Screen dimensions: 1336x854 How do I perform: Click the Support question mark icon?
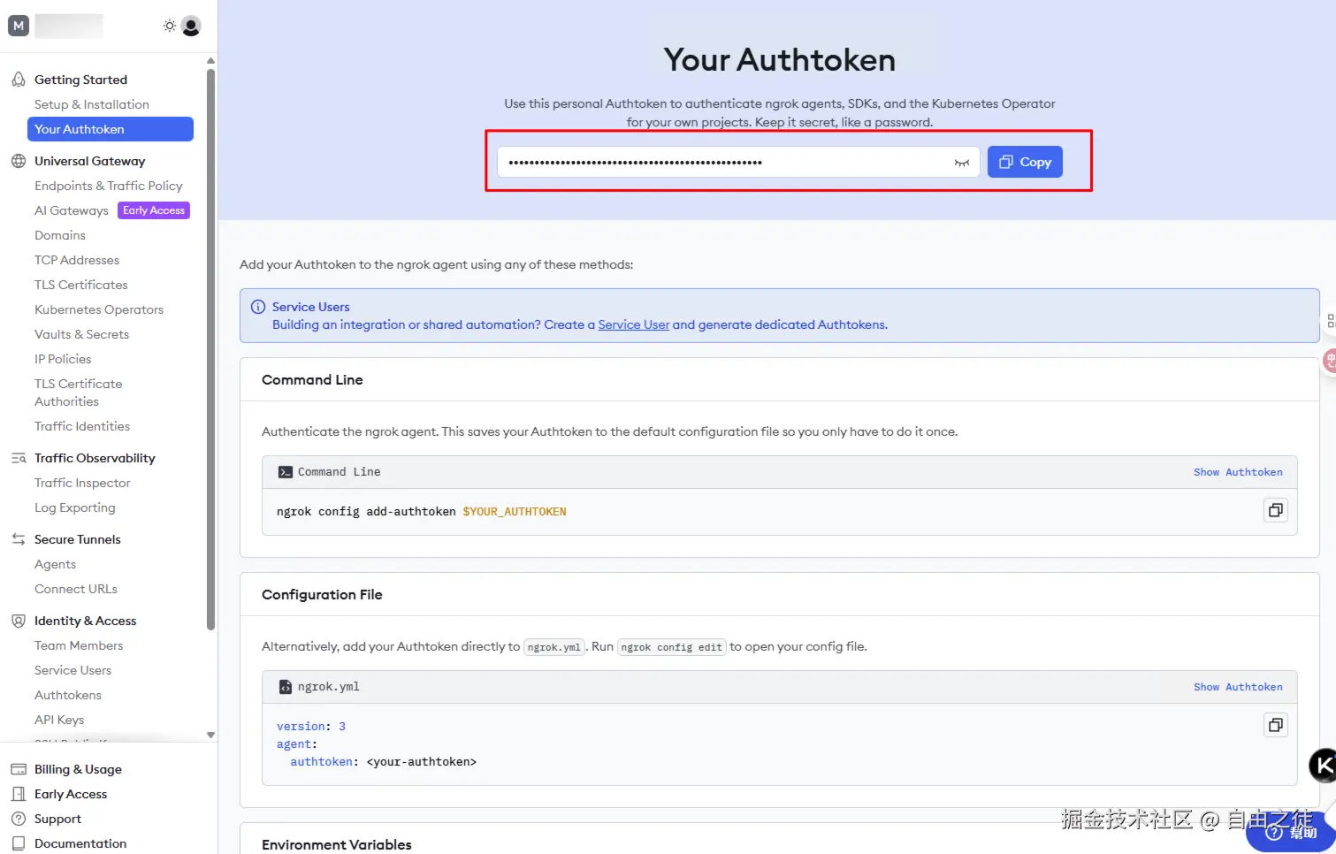[19, 819]
